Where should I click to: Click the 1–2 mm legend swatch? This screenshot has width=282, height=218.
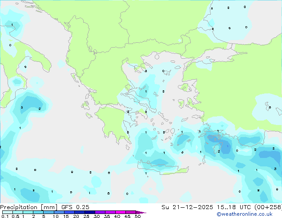click(28, 212)
